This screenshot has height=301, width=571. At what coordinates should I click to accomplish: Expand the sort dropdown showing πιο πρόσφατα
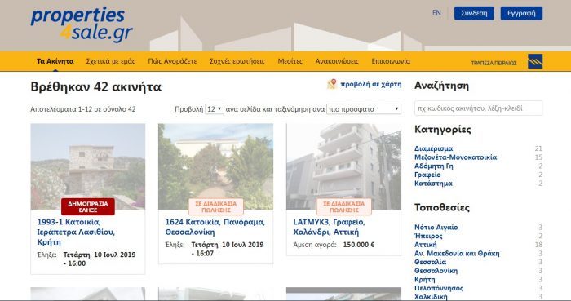tap(364, 108)
